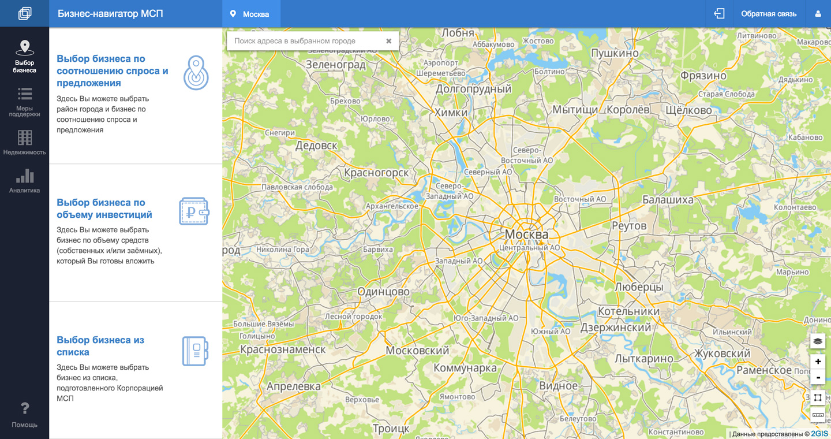Image resolution: width=831 pixels, height=439 pixels.
Task: Select Выбор бизнеса по соотношению спроса и предложения
Action: tap(113, 70)
